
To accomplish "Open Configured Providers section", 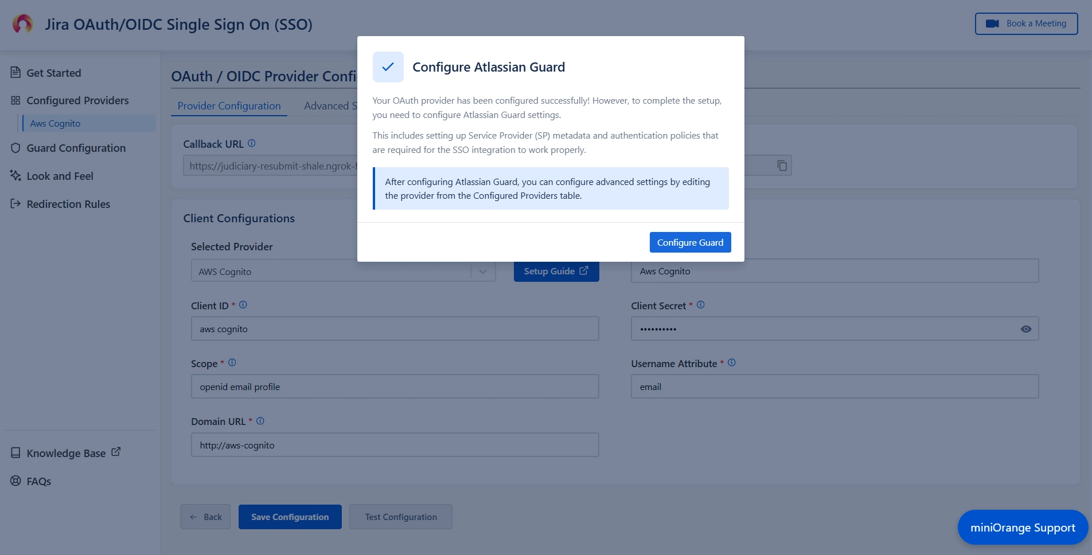I will coord(77,100).
